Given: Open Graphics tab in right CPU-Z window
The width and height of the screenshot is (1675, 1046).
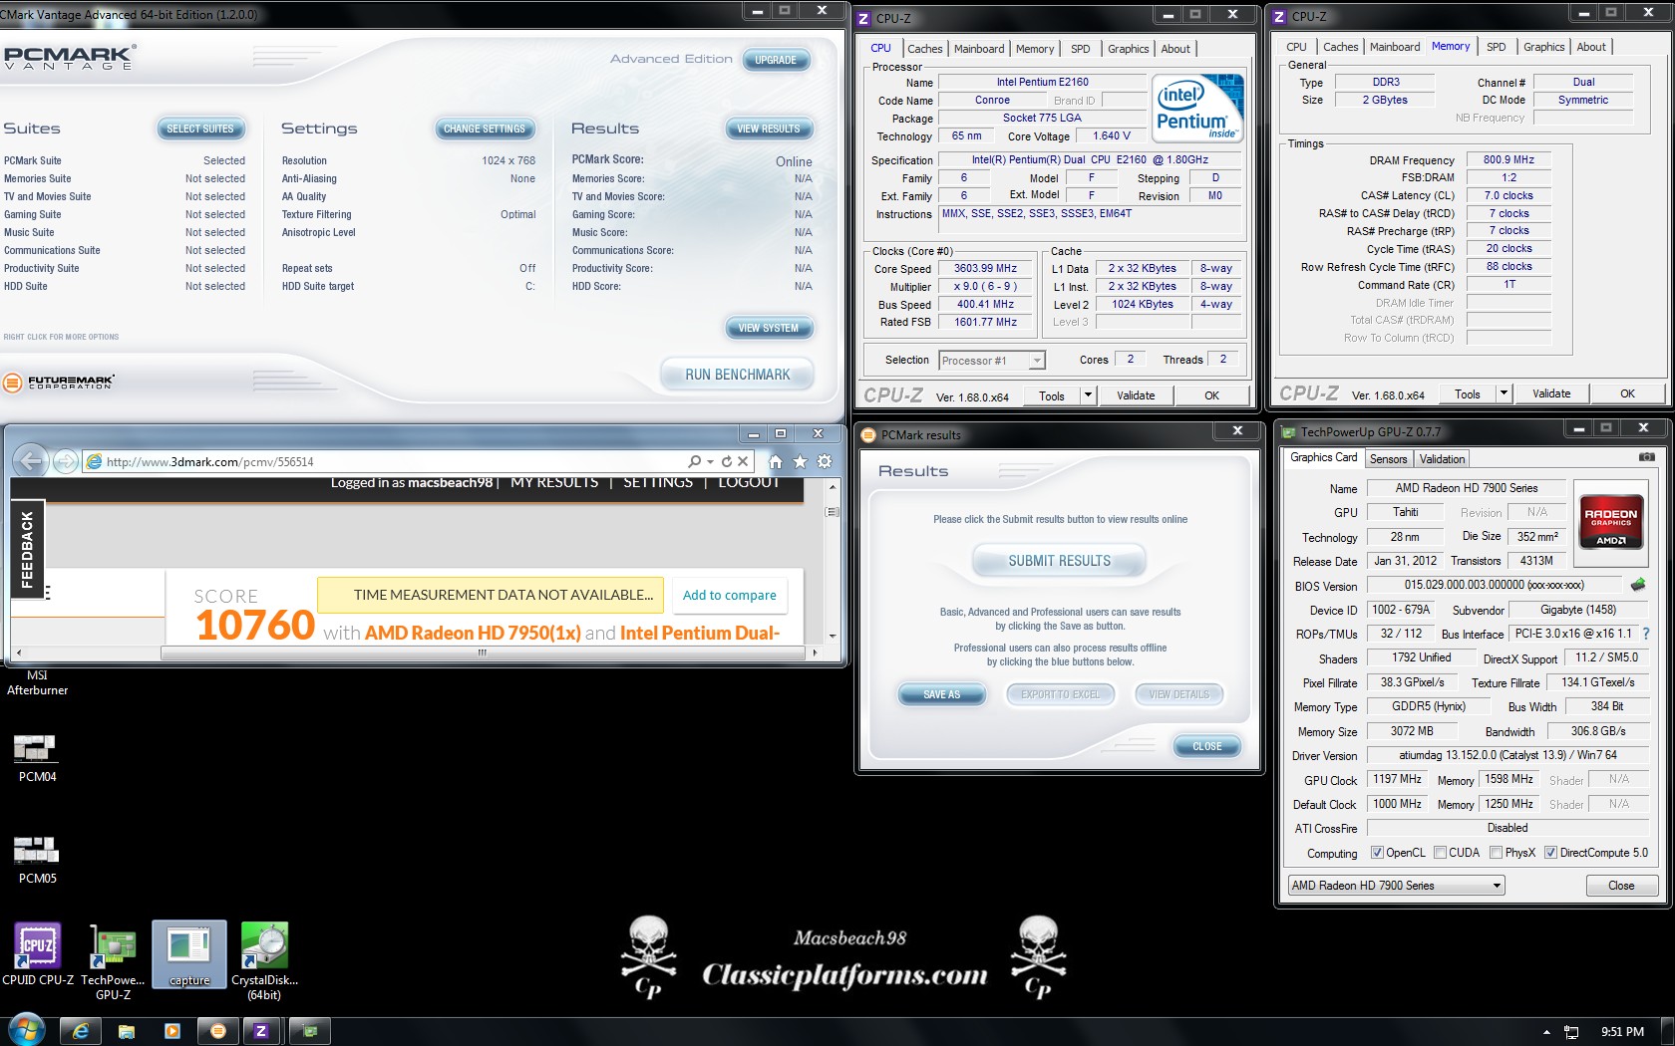Looking at the screenshot, I should 1543,47.
